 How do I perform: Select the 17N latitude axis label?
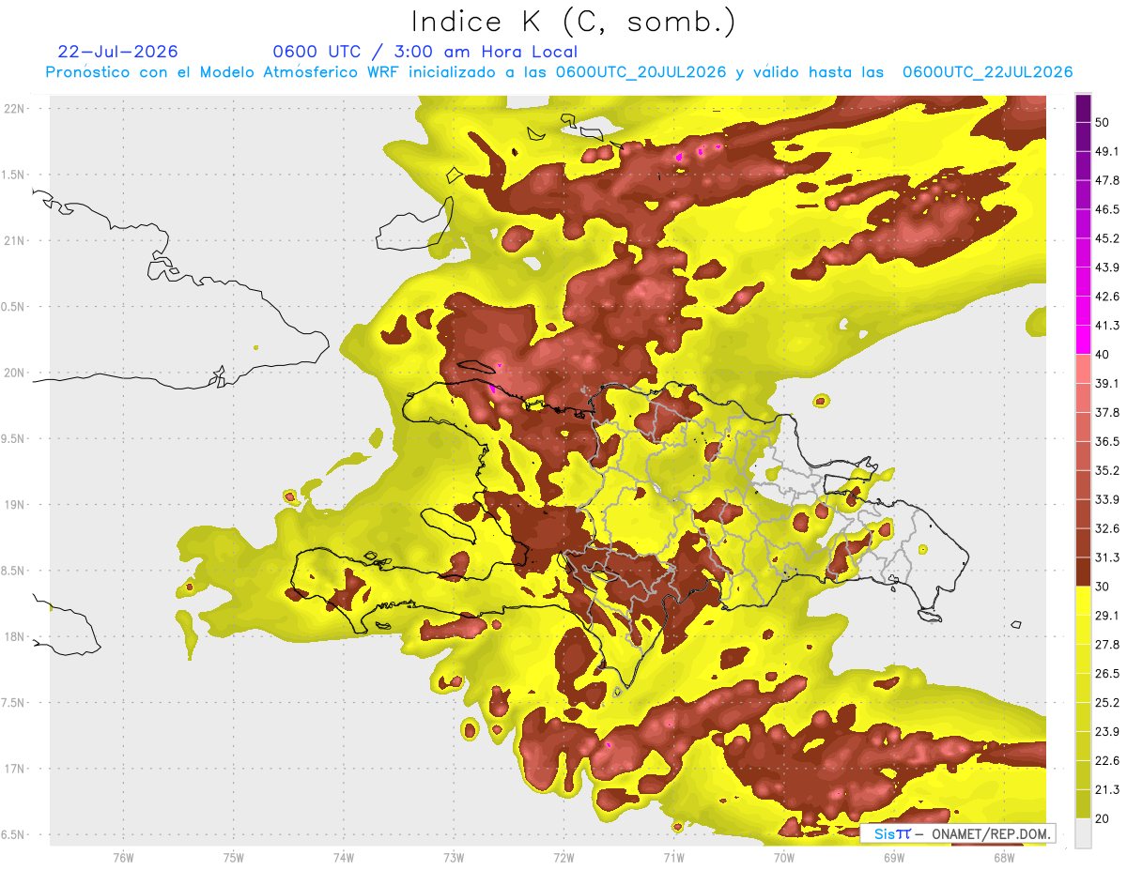click(14, 769)
